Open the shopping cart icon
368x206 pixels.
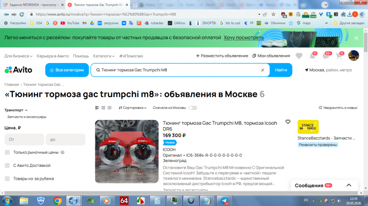tap(339, 56)
